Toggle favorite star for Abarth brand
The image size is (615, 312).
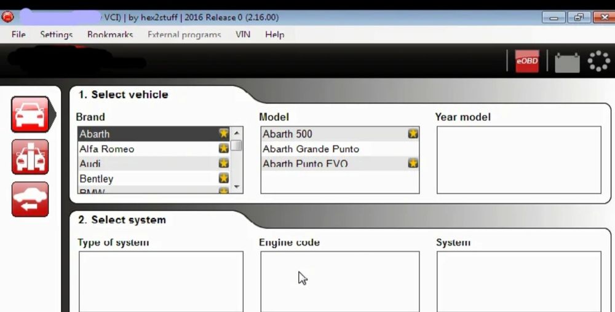(224, 133)
